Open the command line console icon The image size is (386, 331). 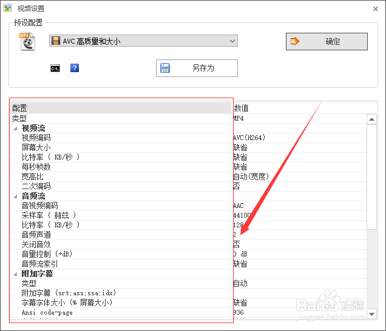(x=55, y=68)
